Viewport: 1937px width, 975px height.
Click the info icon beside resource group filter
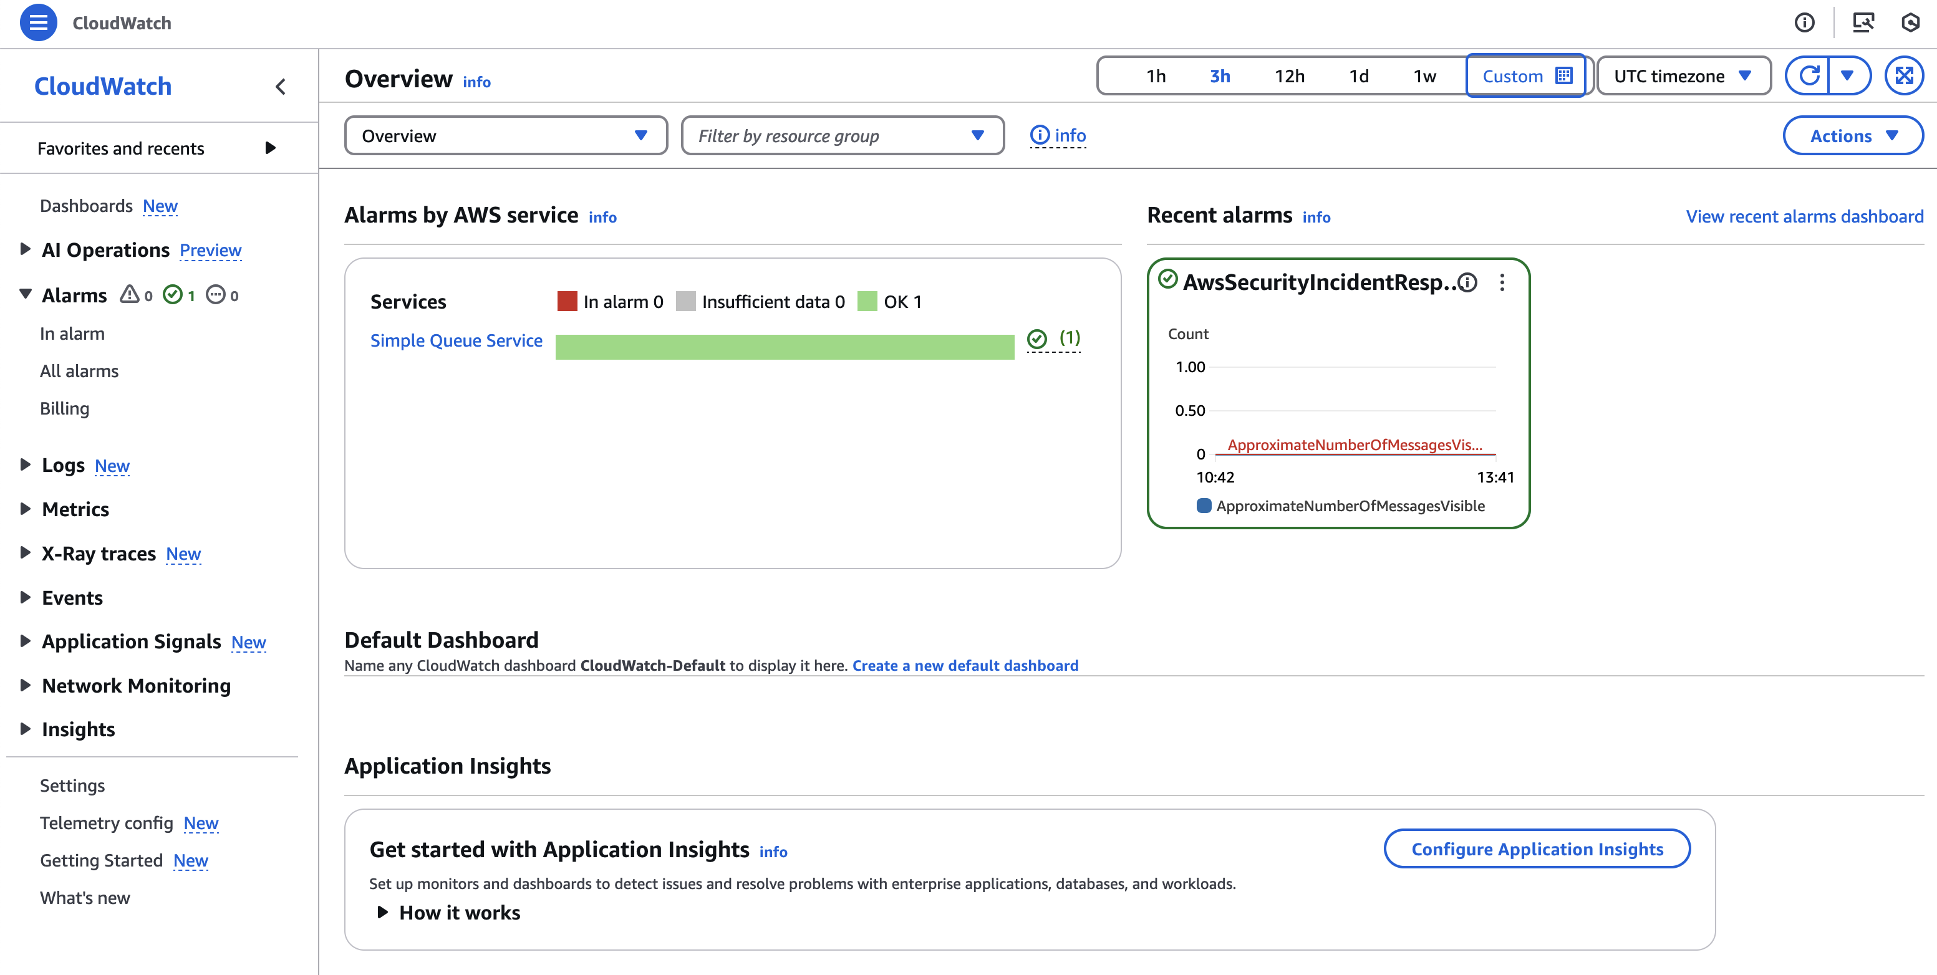[1039, 135]
